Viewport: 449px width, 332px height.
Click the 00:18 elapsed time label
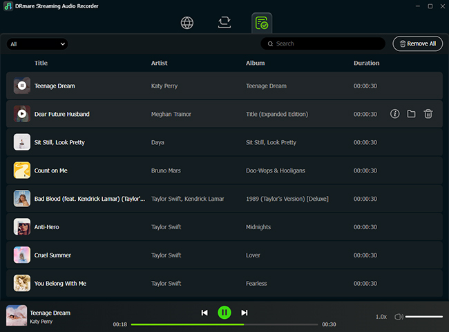pos(120,324)
